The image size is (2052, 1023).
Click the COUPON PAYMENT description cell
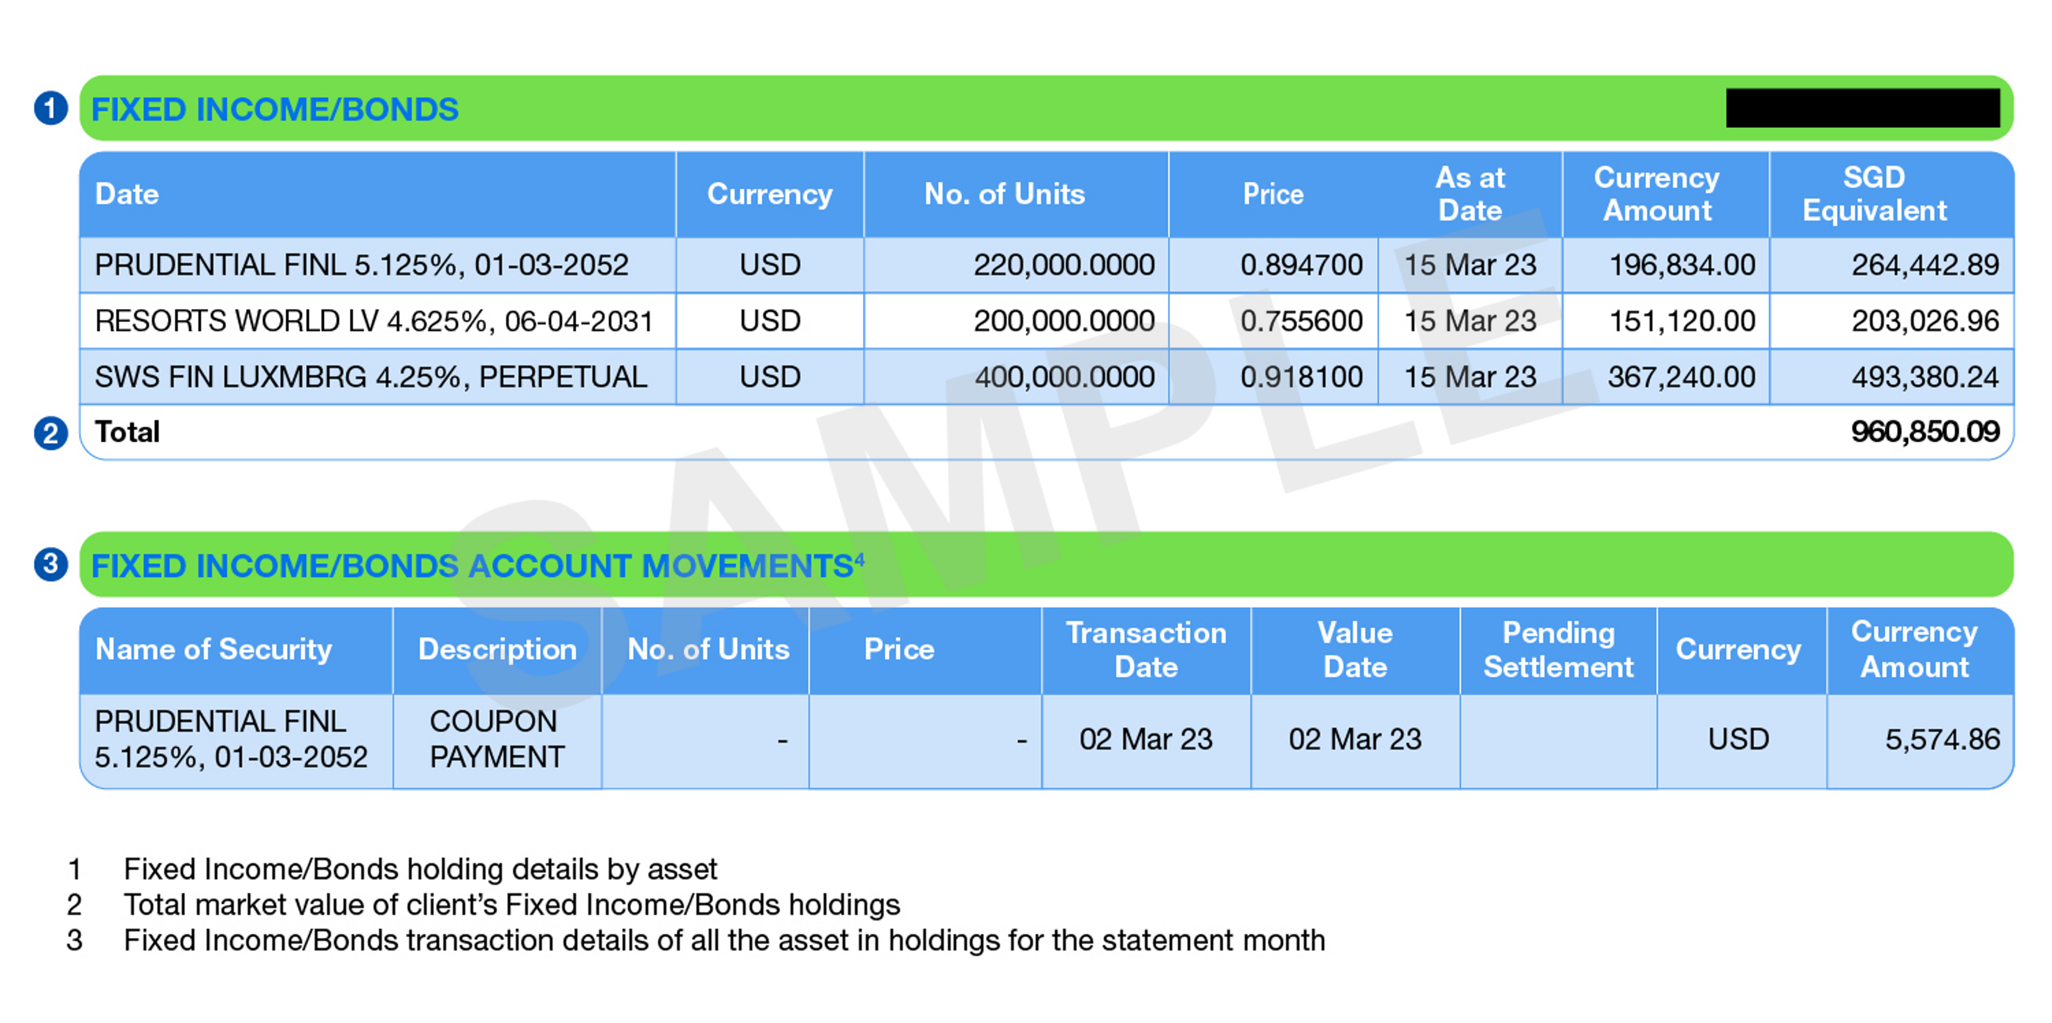[497, 740]
